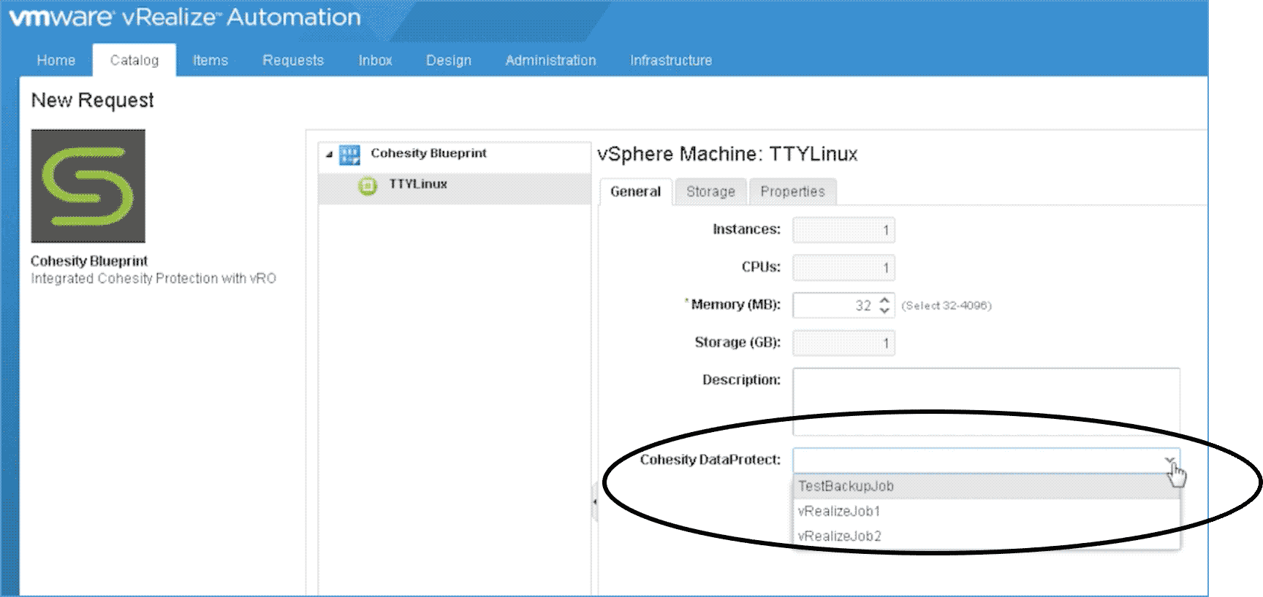Open the Infrastructure tab
The height and width of the screenshot is (597, 1263).
671,61
